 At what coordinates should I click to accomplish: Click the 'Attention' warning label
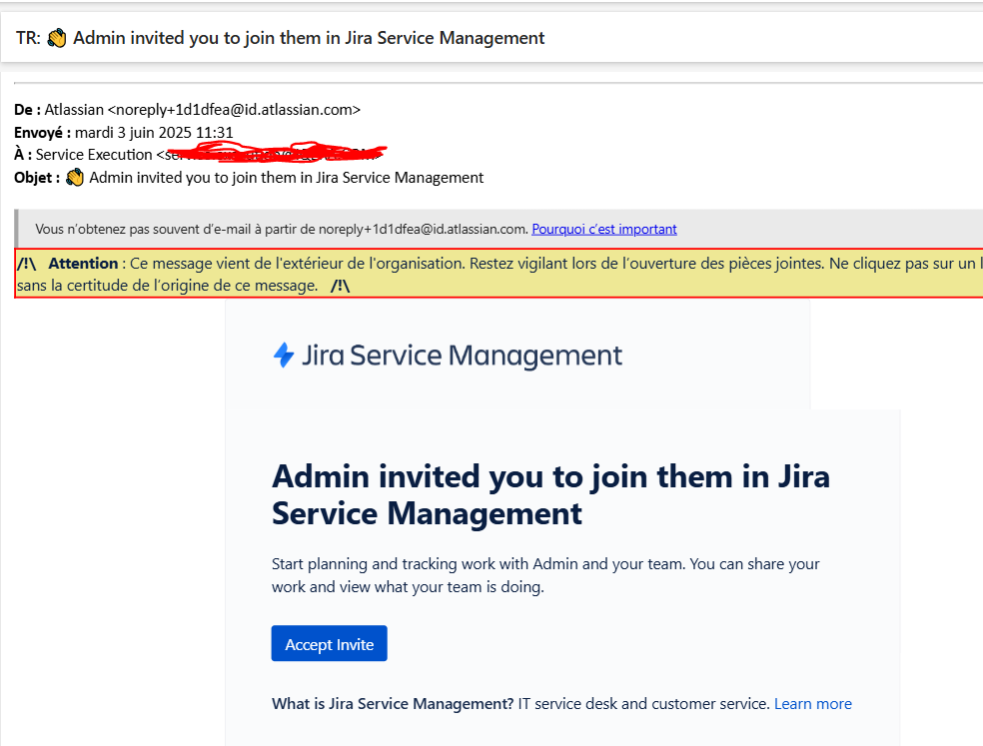(83, 264)
